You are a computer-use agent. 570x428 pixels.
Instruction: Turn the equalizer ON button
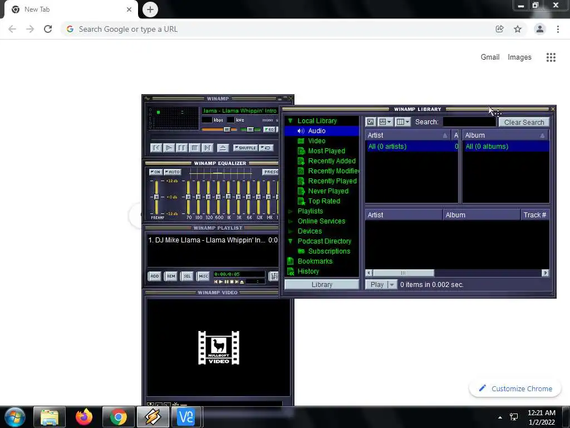click(x=156, y=172)
